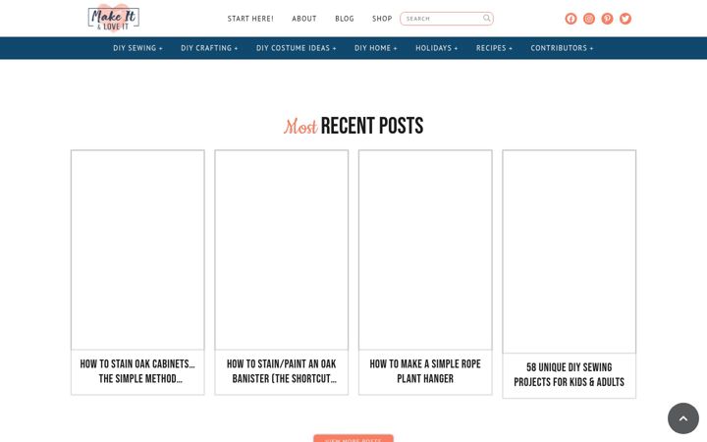707x442 pixels.
Task: Expand the Holidays menu
Action: click(436, 48)
